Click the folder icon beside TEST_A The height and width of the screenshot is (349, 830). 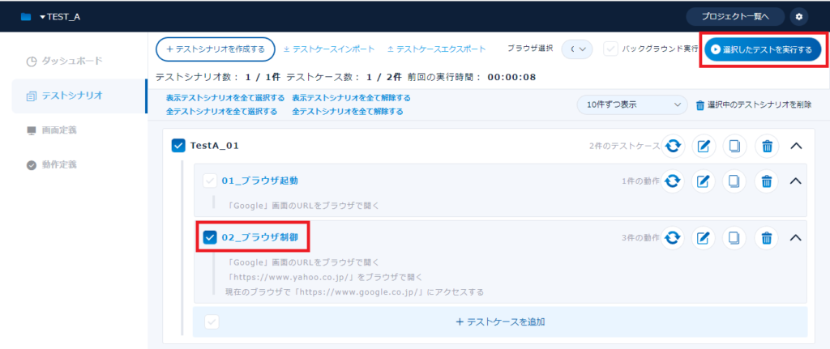click(25, 17)
